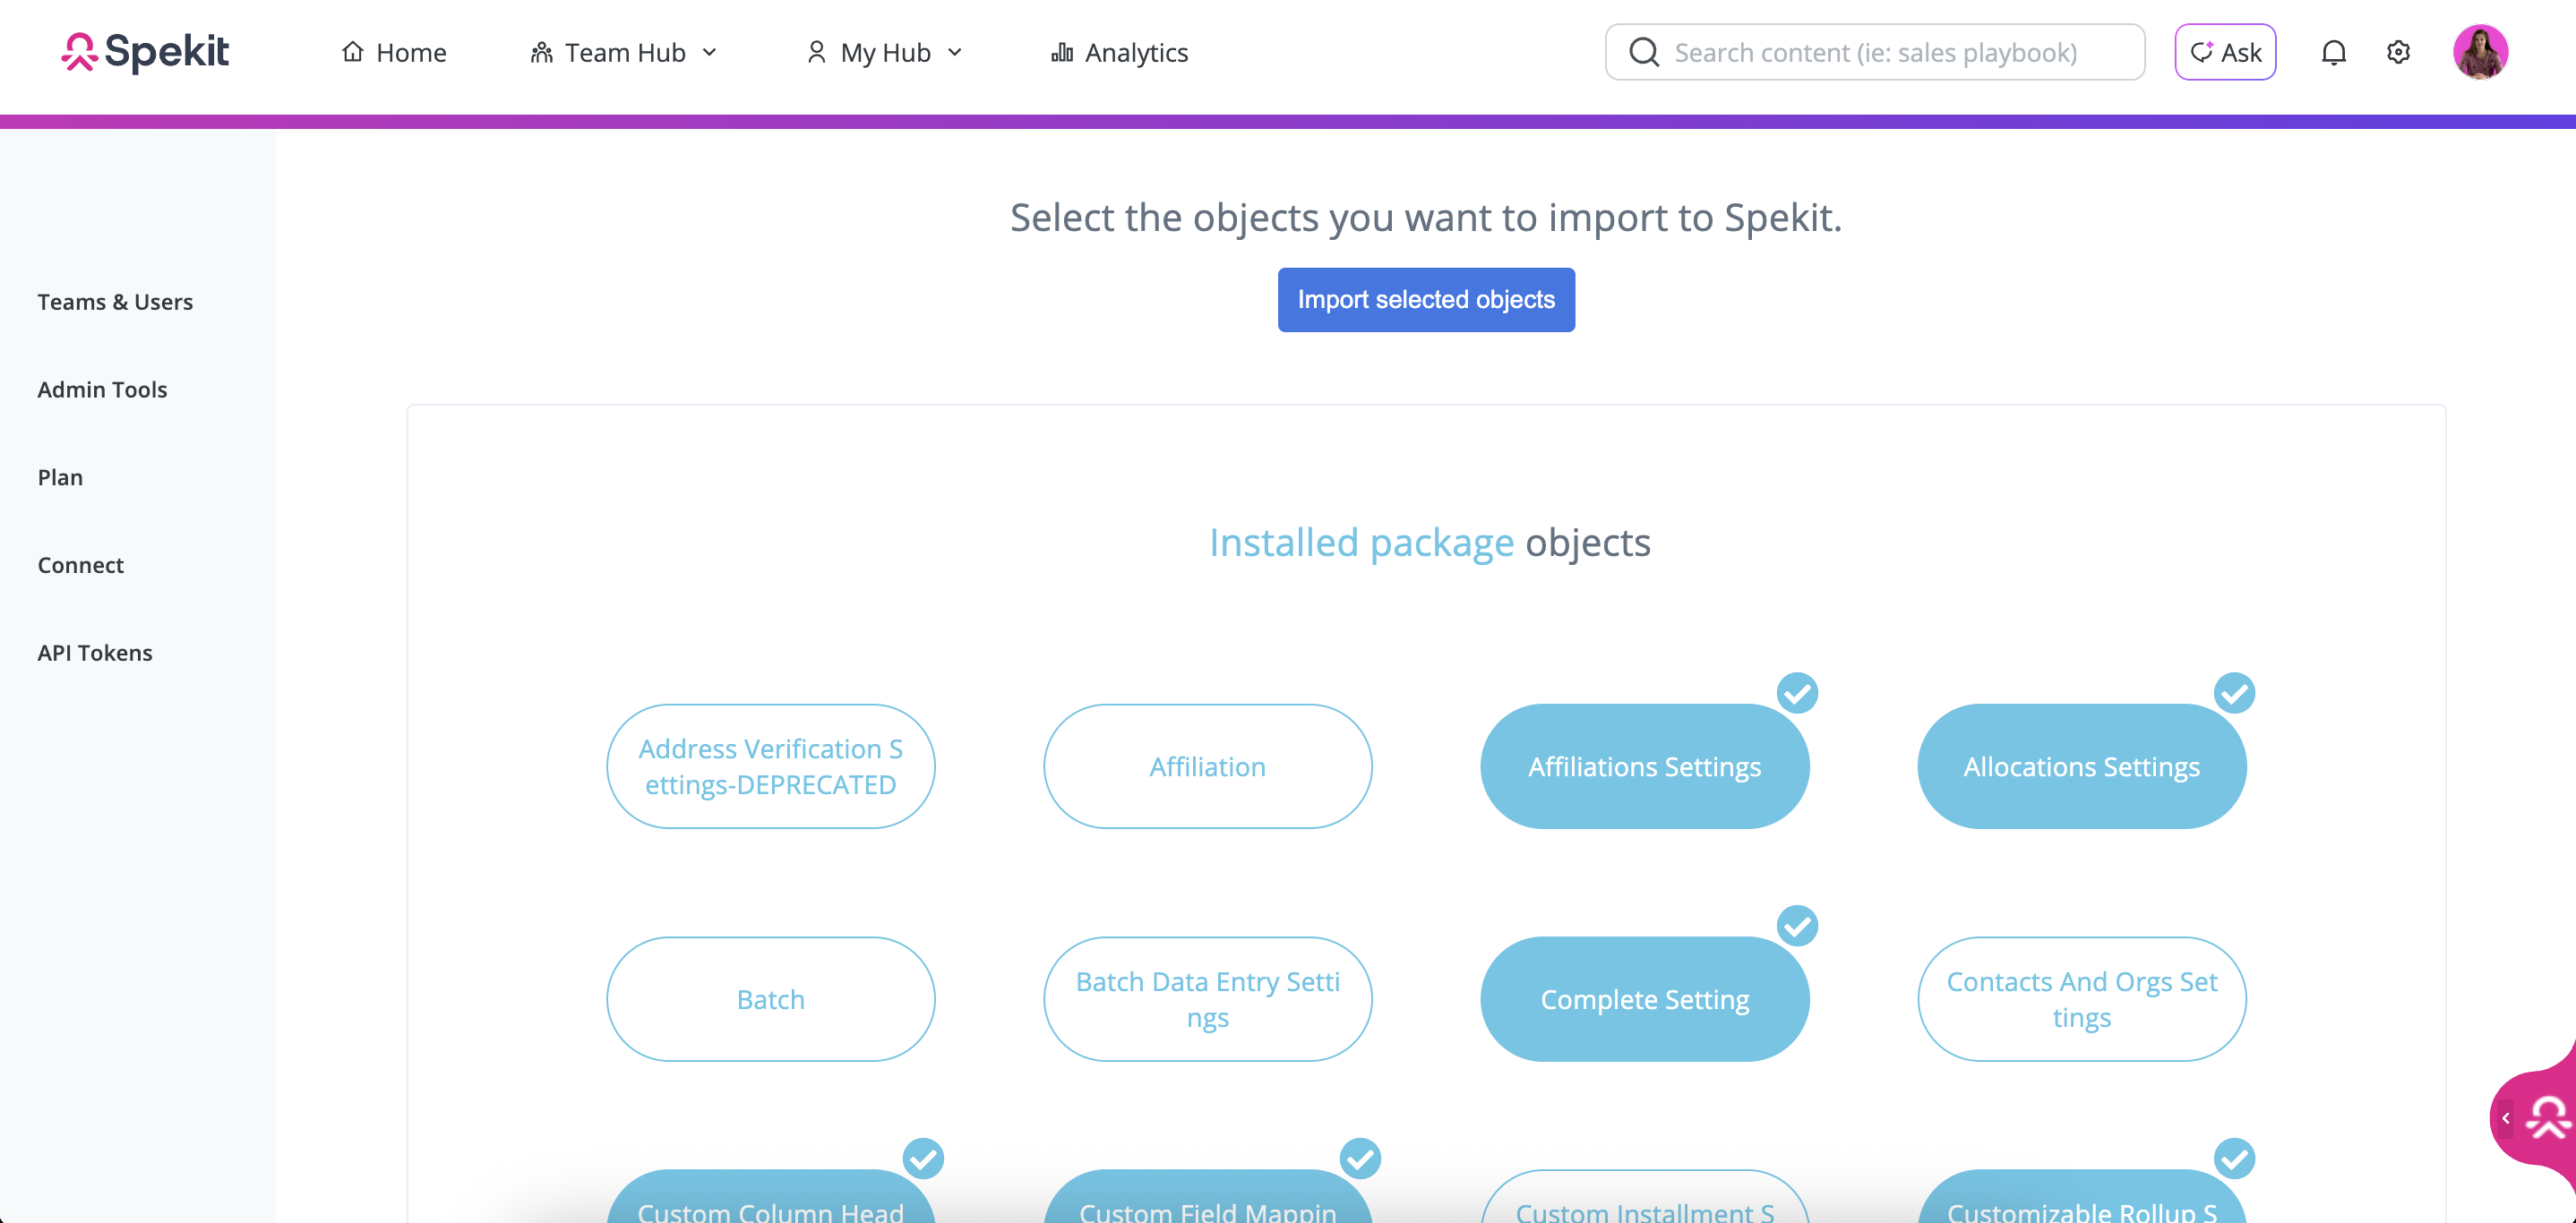Click the Spekit logo
Viewport: 2576px width, 1223px height.
[145, 52]
